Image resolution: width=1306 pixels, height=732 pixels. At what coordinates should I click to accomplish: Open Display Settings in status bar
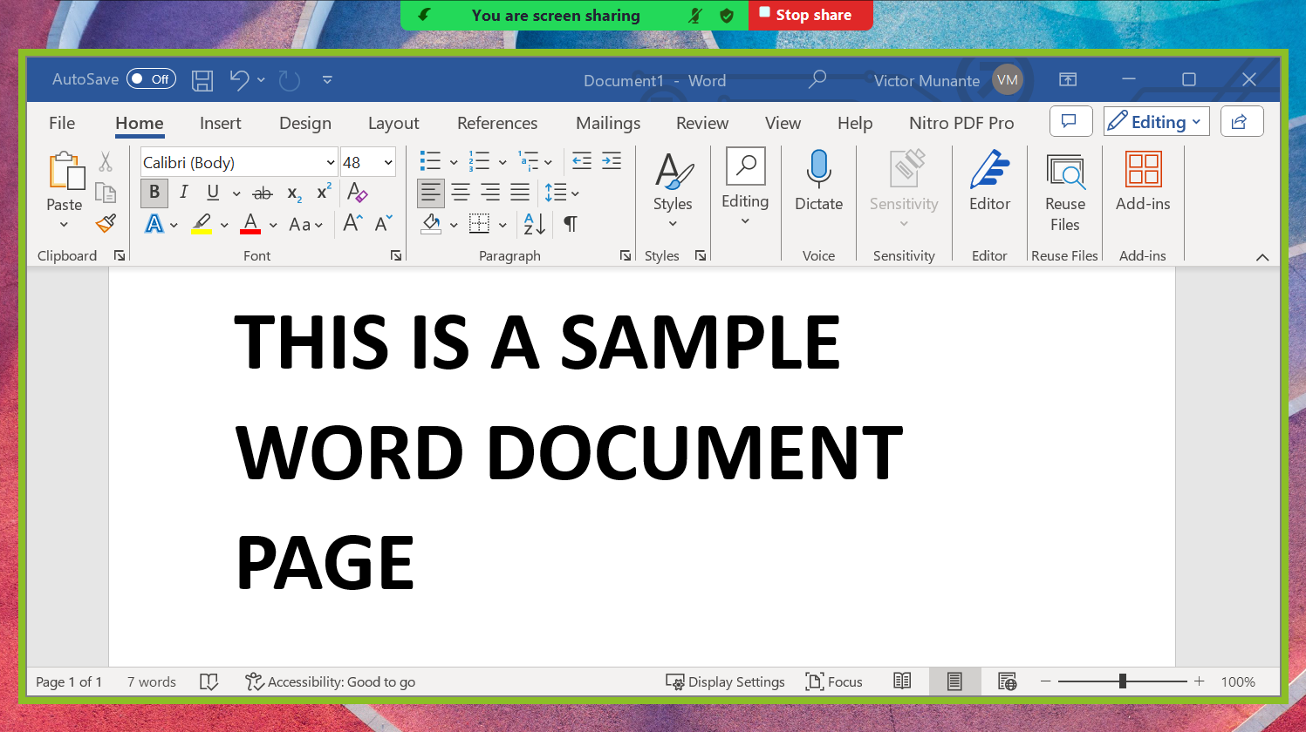click(x=726, y=681)
